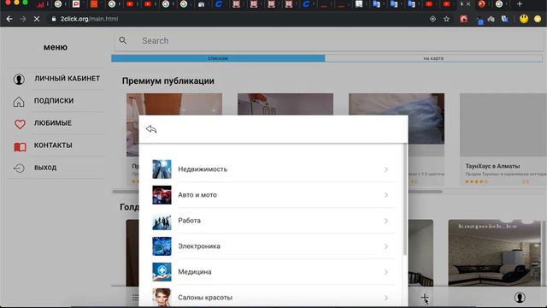Select the Работа category label
The width and height of the screenshot is (547, 308).
point(190,221)
